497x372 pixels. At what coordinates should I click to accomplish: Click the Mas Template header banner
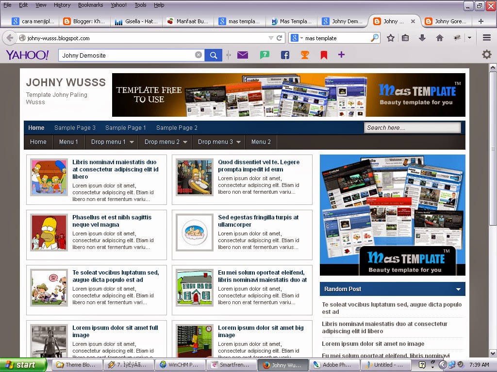[x=288, y=95]
